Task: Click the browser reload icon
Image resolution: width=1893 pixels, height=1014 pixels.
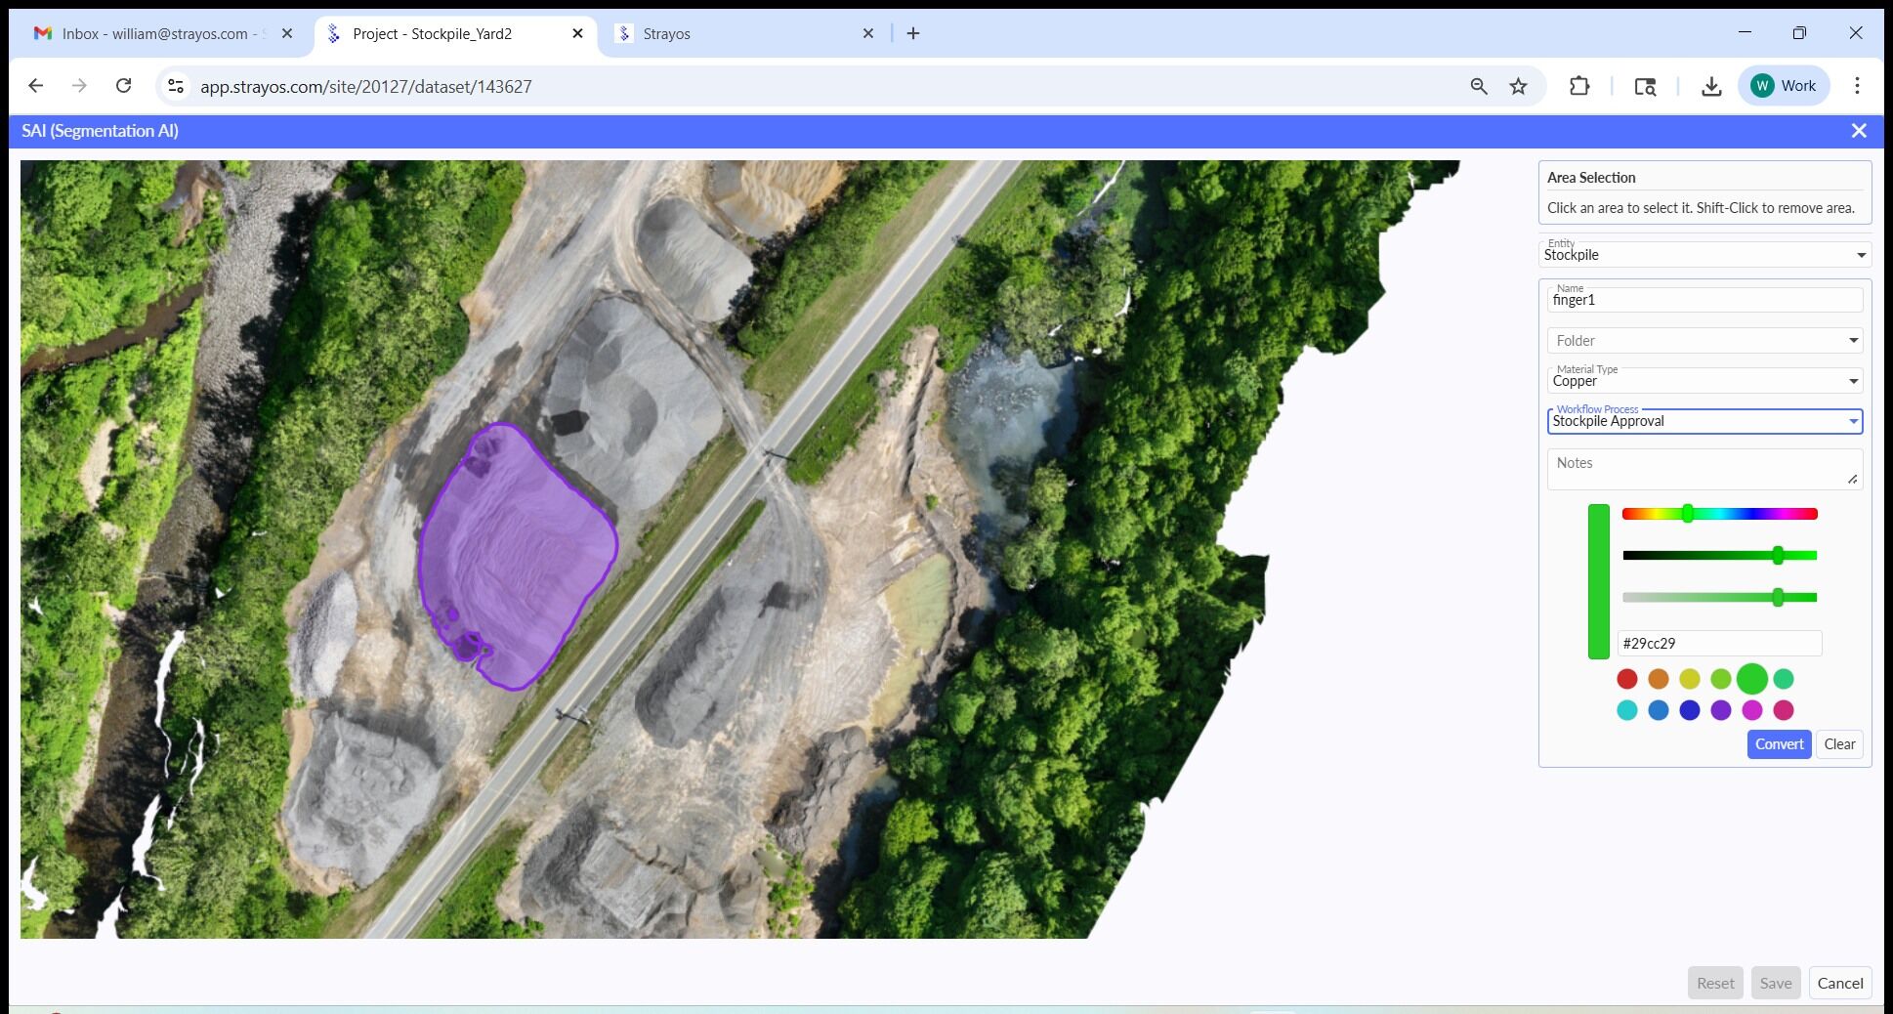Action: (123, 86)
